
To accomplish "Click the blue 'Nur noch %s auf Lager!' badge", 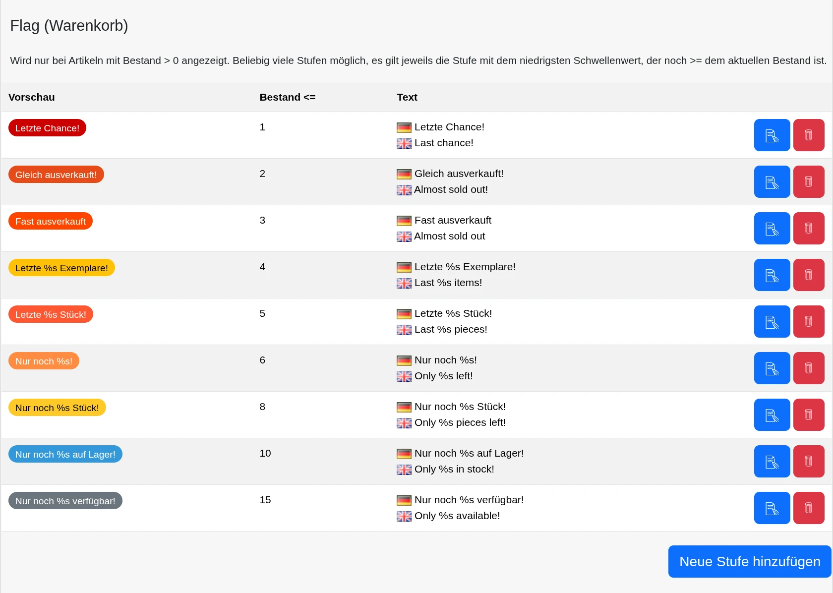I will point(65,454).
